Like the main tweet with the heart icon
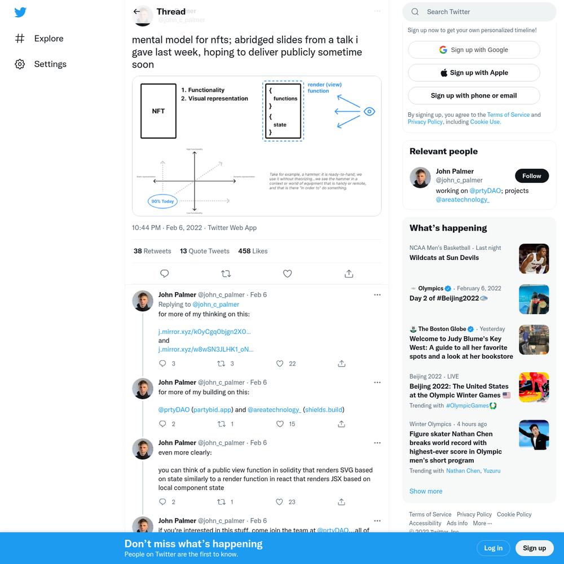Viewport: 564px width, 564px height. click(288, 274)
